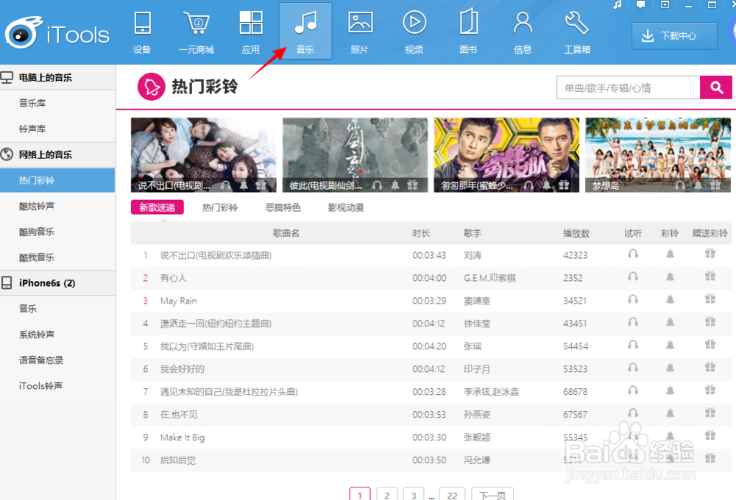This screenshot has width=736, height=500.
Task: Open the title bar dropdown menu icon
Action: point(665,4)
